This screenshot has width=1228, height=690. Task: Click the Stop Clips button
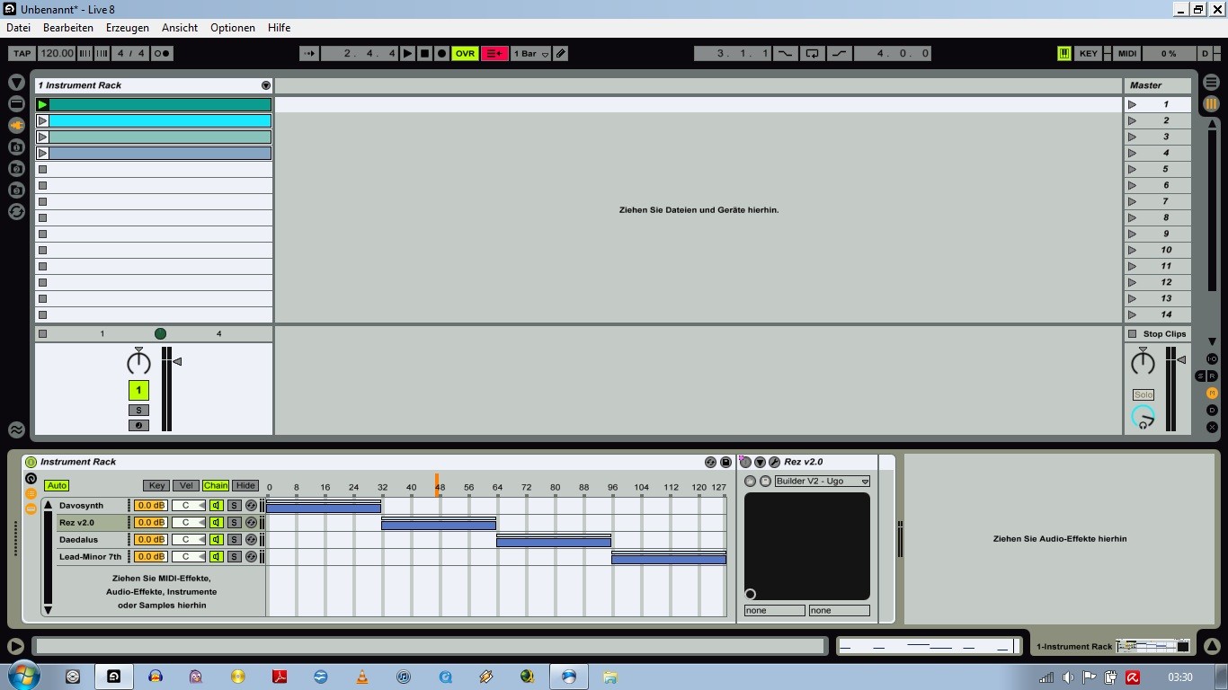1158,333
